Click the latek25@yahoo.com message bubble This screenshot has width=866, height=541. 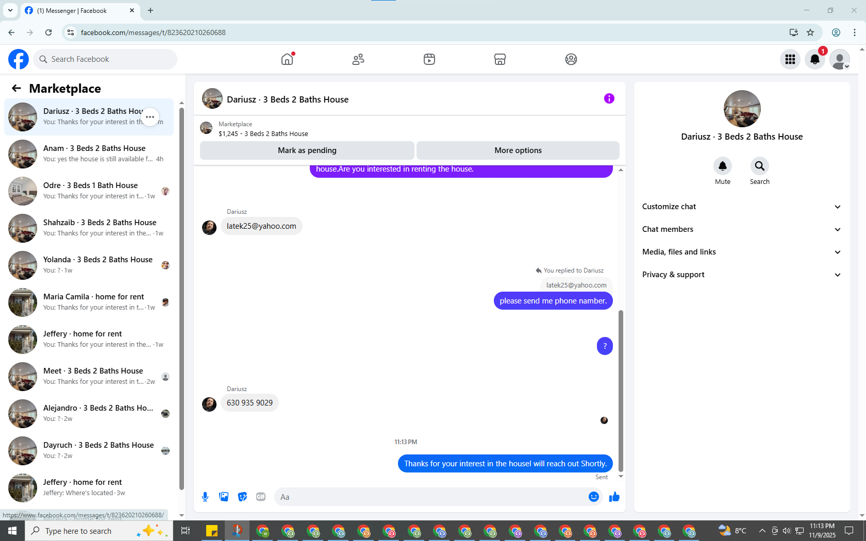261,226
